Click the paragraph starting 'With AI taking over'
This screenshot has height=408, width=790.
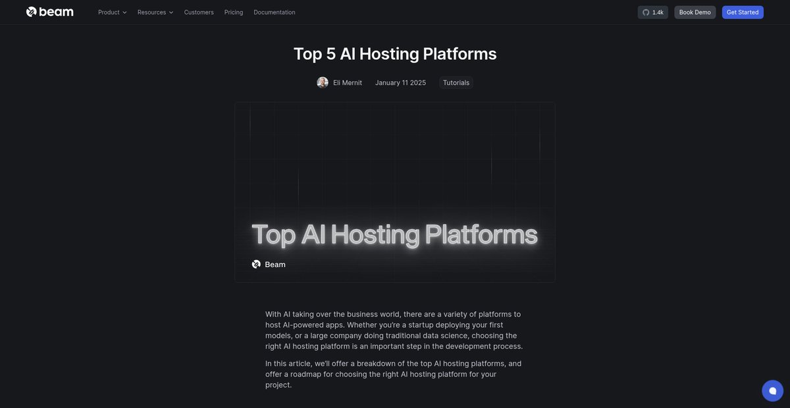(394, 330)
